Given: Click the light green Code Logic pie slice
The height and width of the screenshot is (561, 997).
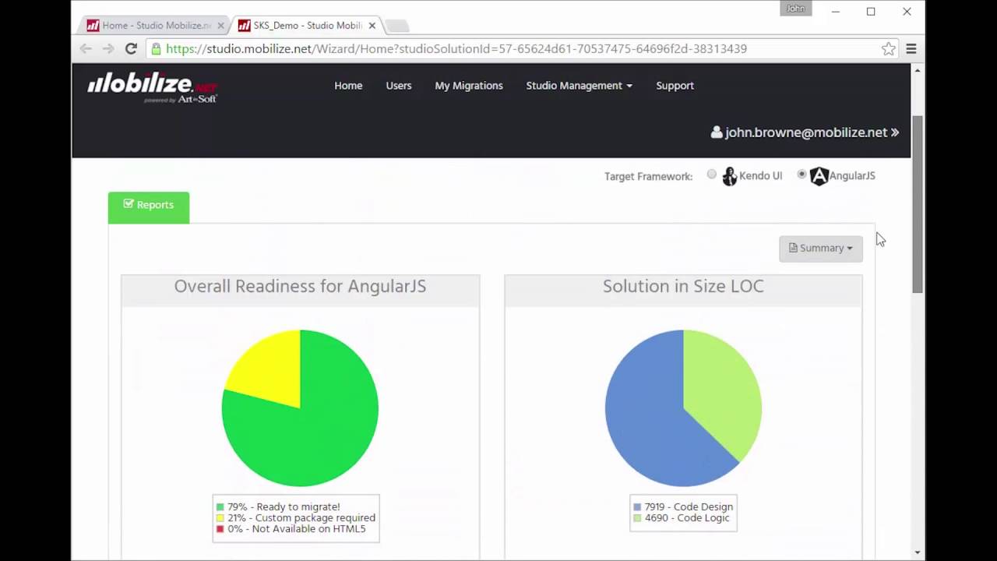Looking at the screenshot, I should click(x=720, y=390).
